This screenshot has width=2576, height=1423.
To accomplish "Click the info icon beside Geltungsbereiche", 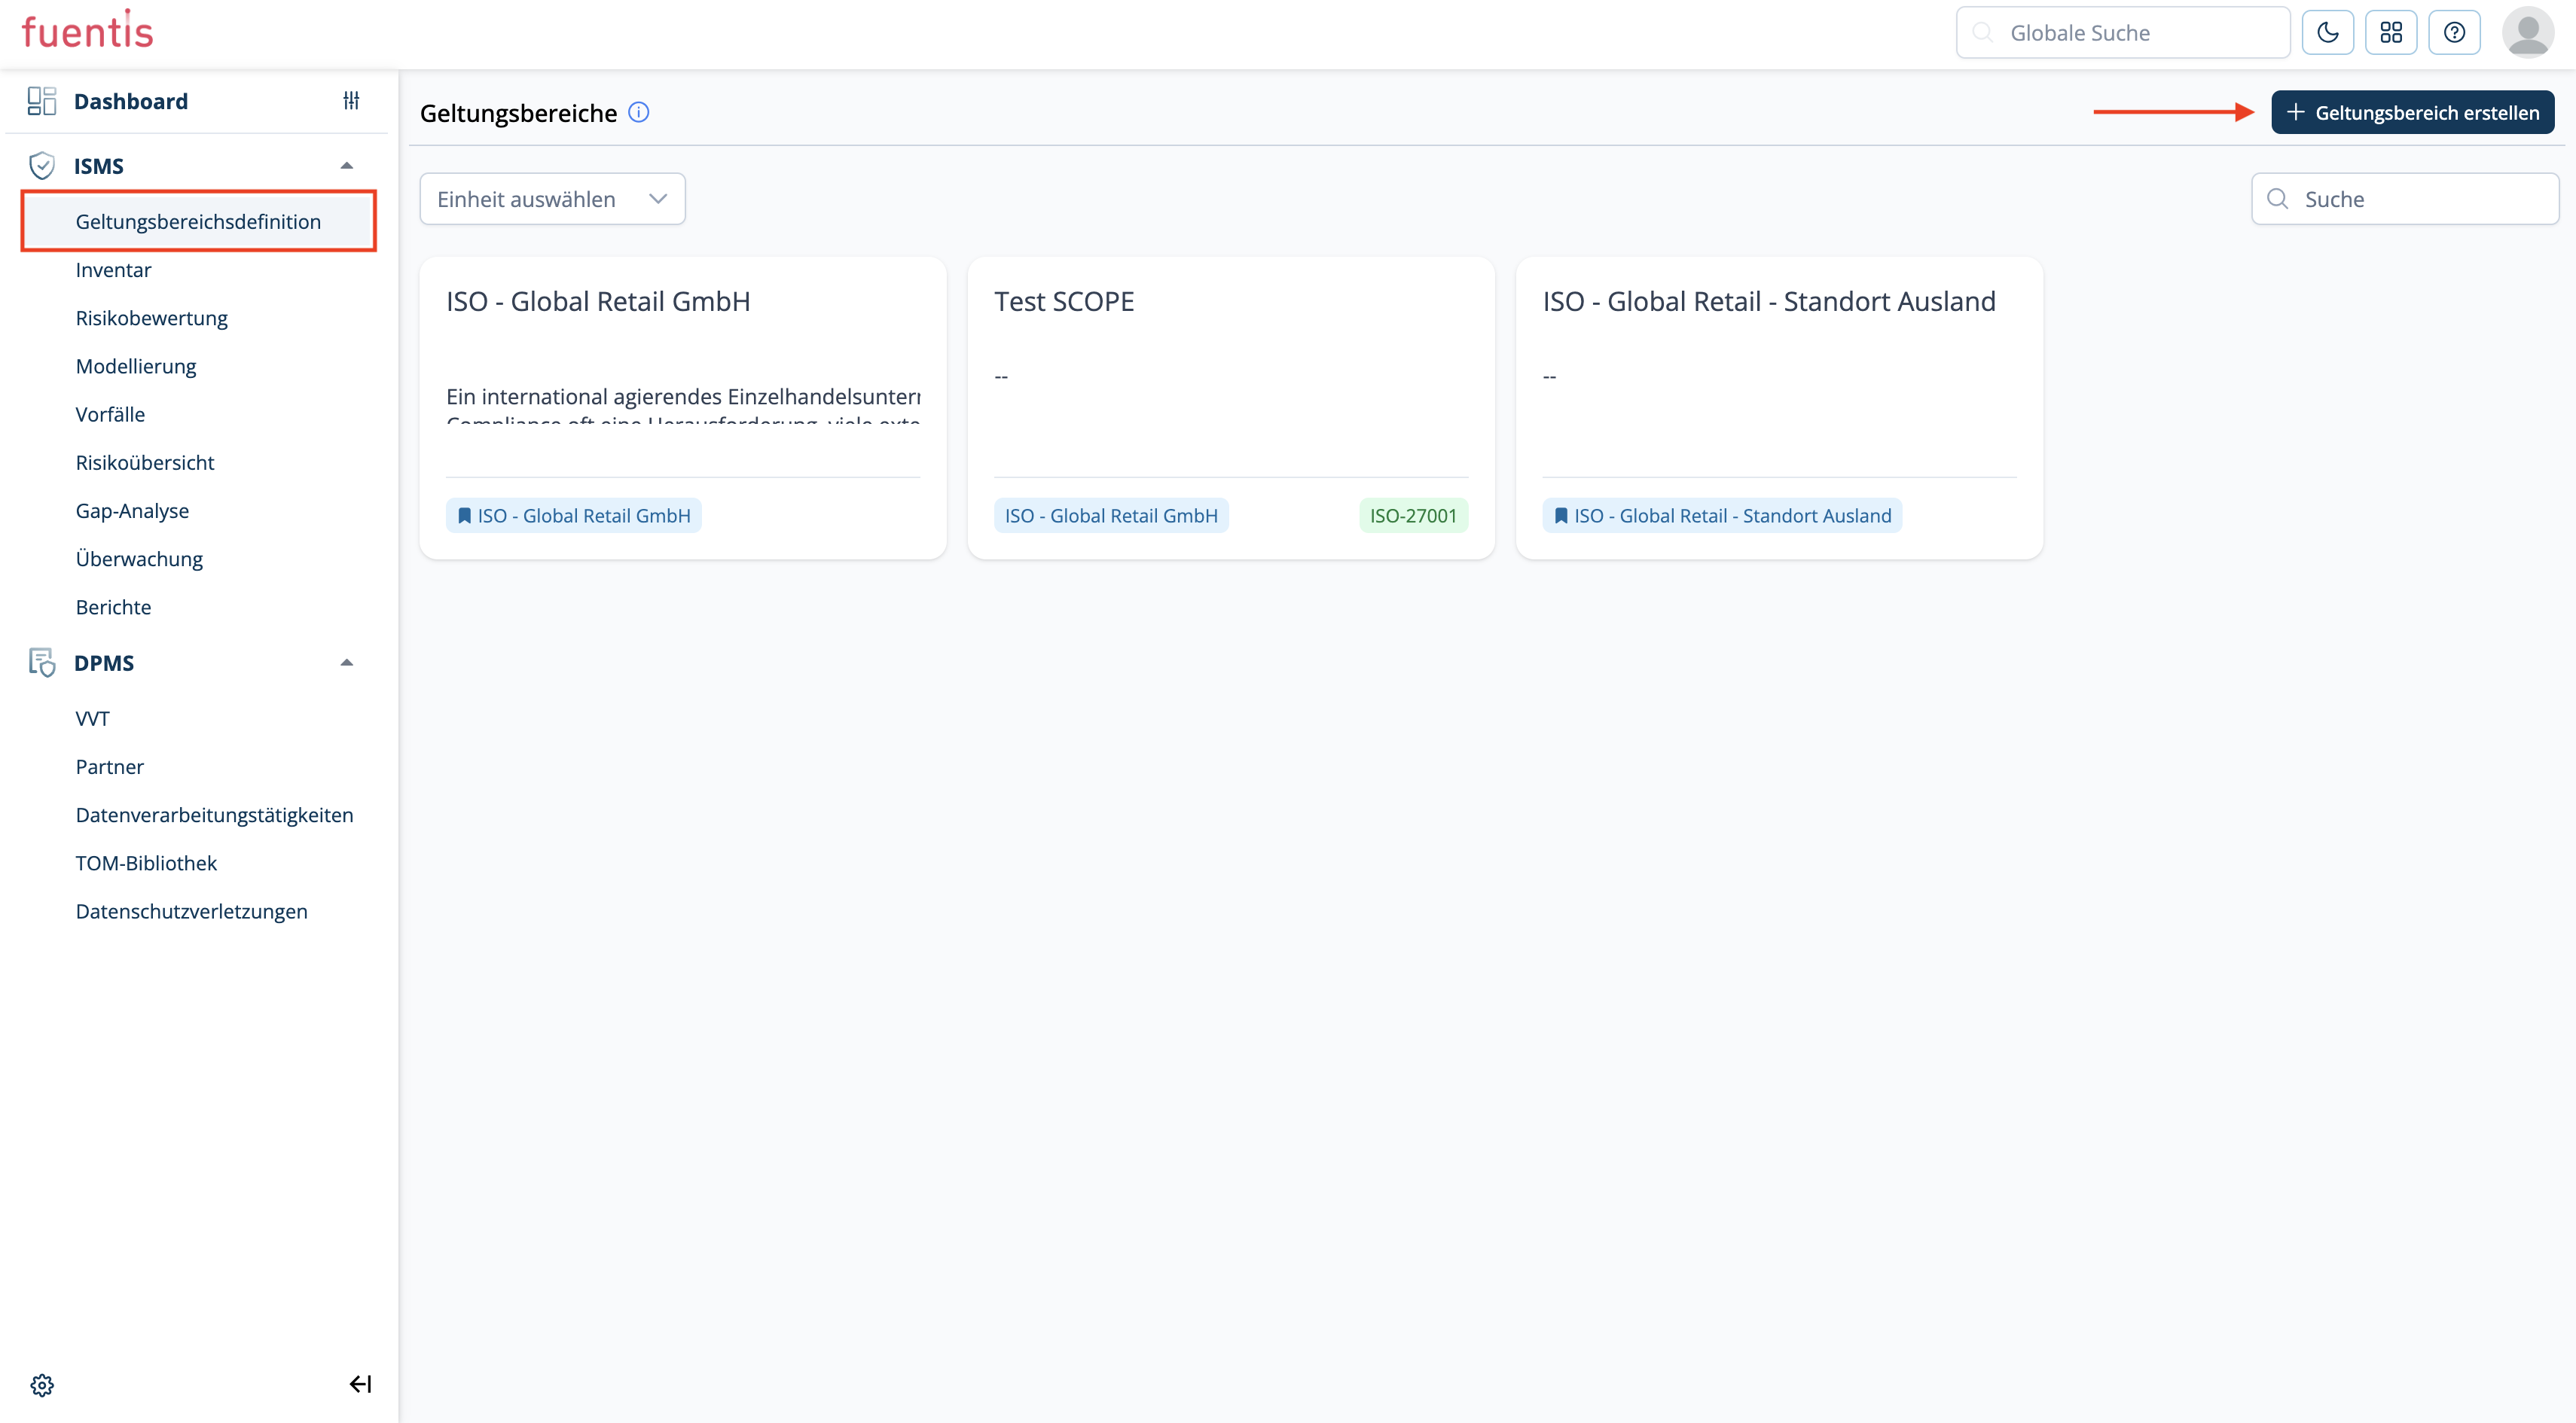I will tap(638, 113).
